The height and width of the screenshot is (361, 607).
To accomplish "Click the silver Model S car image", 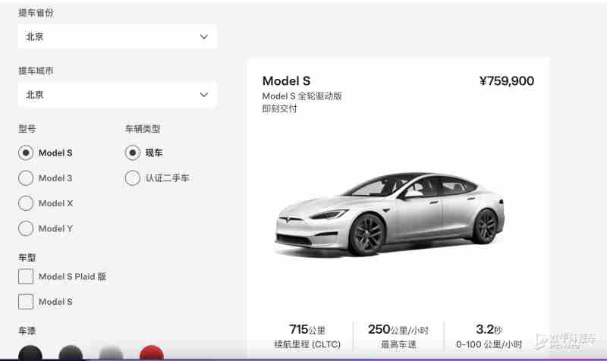I will 389,215.
